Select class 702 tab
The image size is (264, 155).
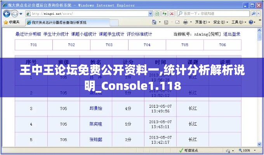coord(71,45)
